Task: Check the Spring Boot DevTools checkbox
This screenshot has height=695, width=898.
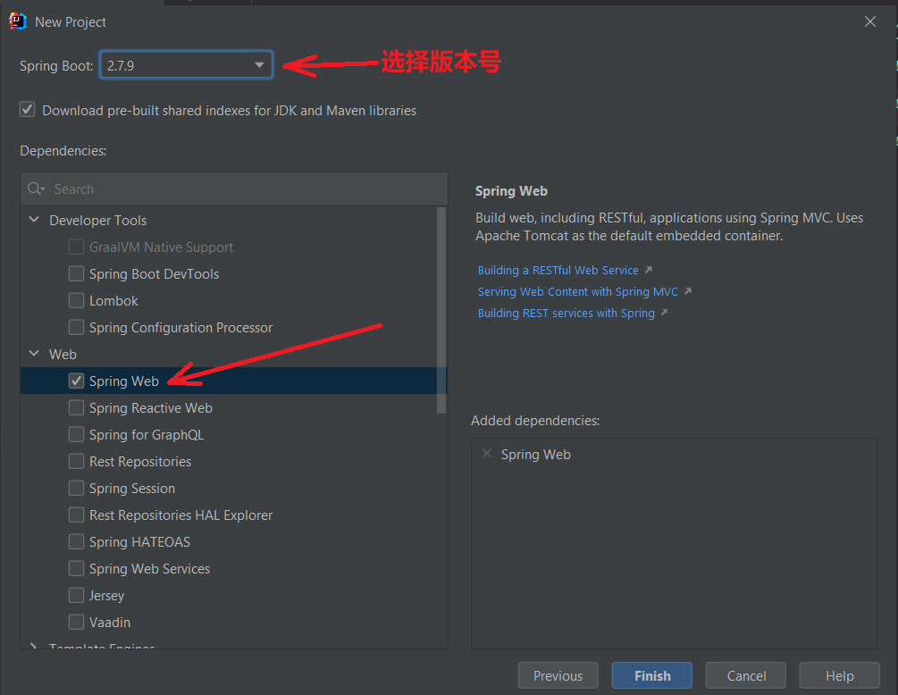Action: (76, 273)
